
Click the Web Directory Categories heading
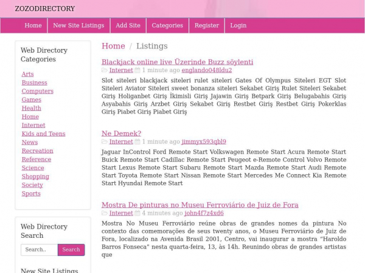[44, 55]
